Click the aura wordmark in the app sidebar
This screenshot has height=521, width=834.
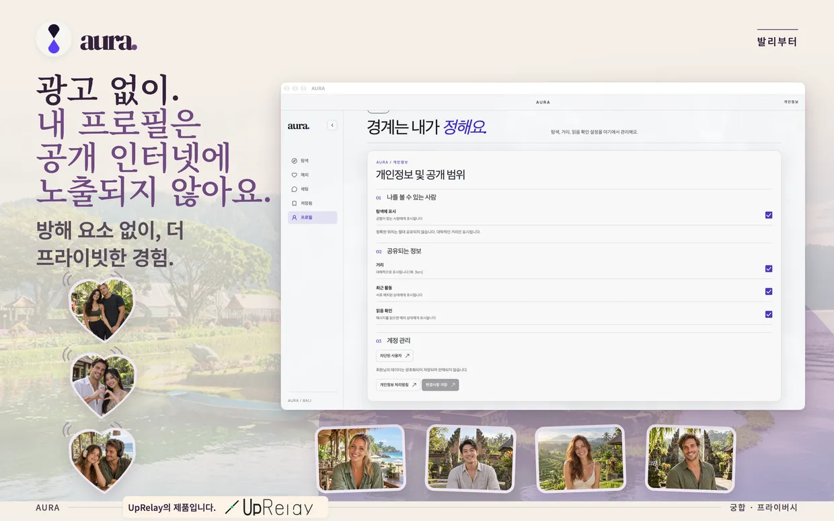click(299, 126)
